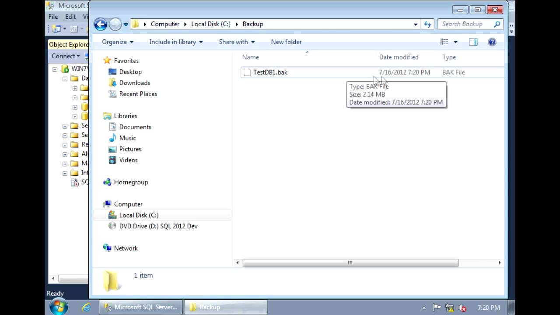Sort files by the Type column

pyautogui.click(x=449, y=57)
